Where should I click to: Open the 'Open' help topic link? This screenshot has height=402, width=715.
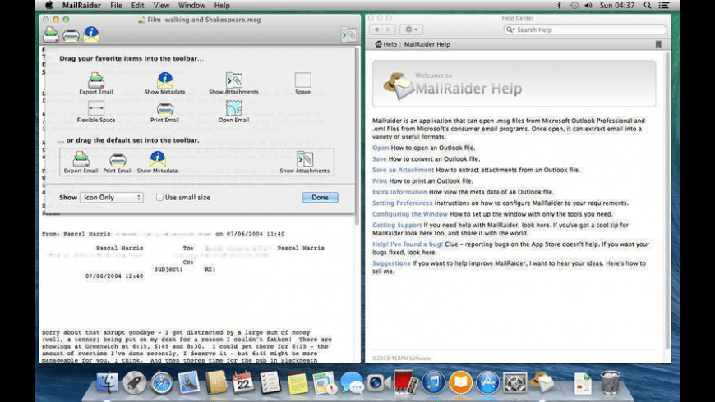coord(381,148)
